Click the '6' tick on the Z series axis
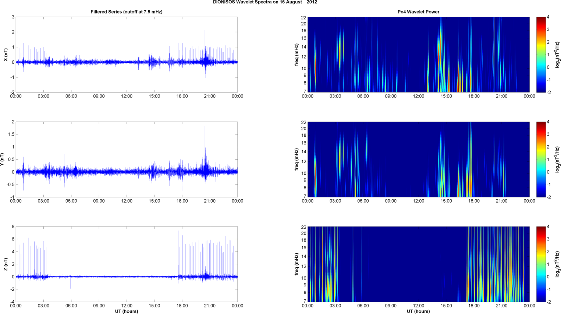The height and width of the screenshot is (314, 561). 13,239
